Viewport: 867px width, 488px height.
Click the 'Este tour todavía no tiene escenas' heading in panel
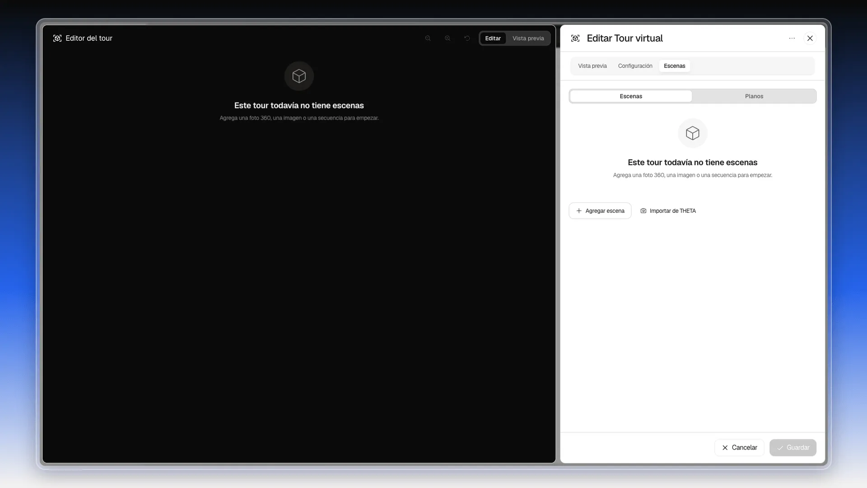point(693,162)
